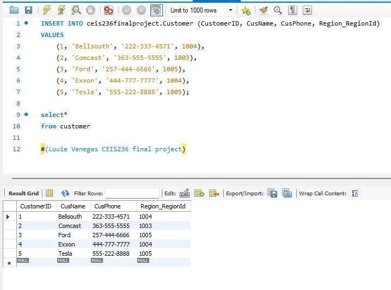391x290 pixels.
Task: Save the script with the floppy disk icon
Action: [x=28, y=10]
